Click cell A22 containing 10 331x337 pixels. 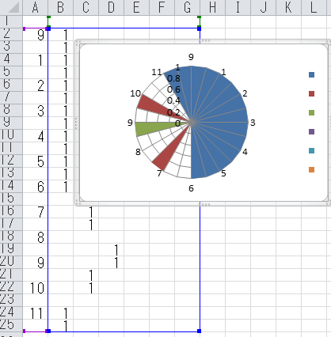36,287
